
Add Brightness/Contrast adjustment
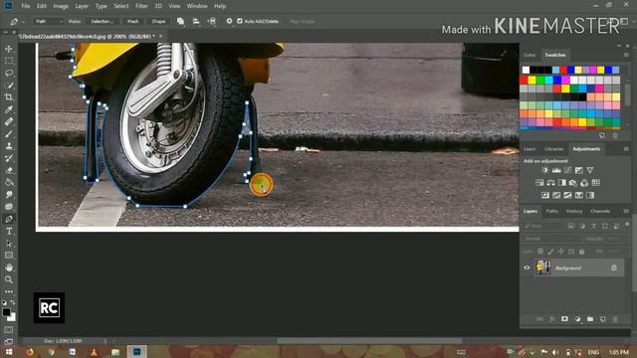click(x=544, y=170)
